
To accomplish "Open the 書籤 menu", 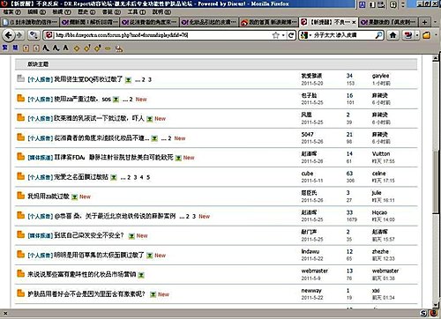I will coord(111,12).
